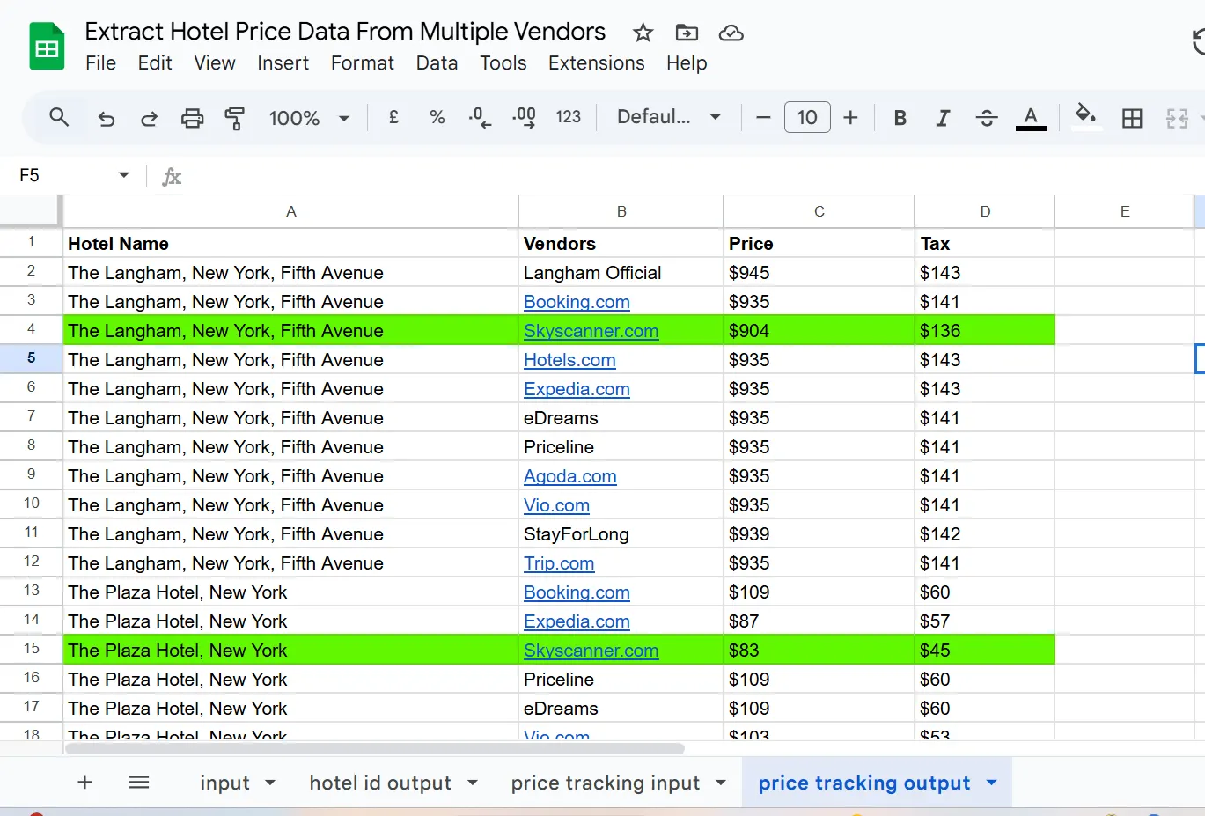Open the Insert menu
This screenshot has height=816, width=1205.
click(283, 63)
